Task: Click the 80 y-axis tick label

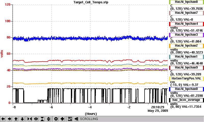Action: (x=8, y=37)
